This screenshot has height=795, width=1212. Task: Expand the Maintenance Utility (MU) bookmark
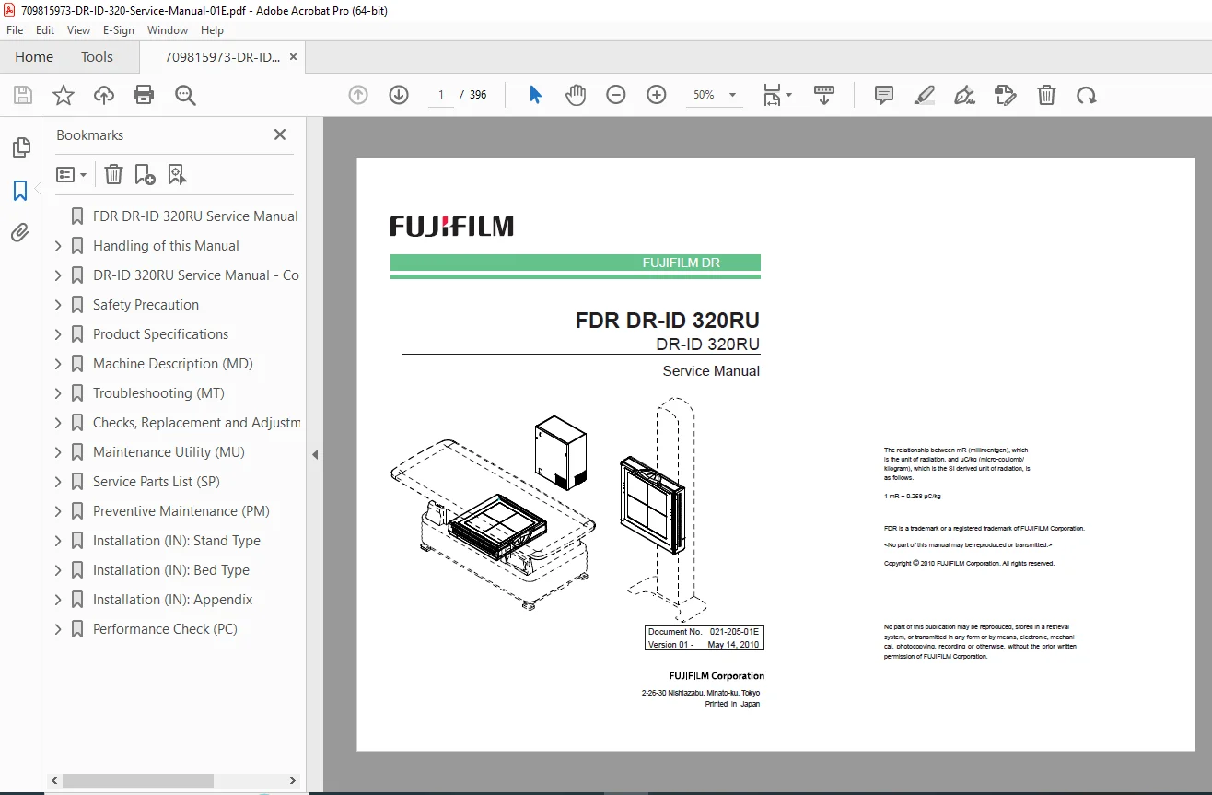pyautogui.click(x=58, y=452)
